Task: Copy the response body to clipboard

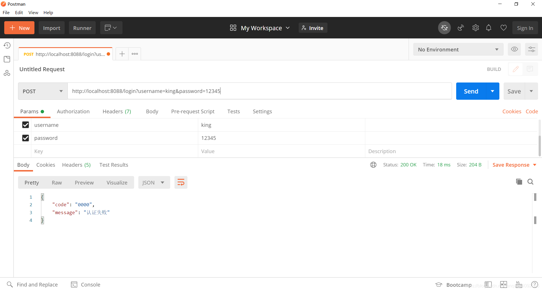Action: click(x=519, y=182)
